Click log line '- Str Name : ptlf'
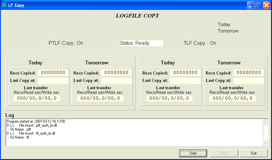Image resolution: width=272 pixels, height=160 pixels. click(x=20, y=129)
